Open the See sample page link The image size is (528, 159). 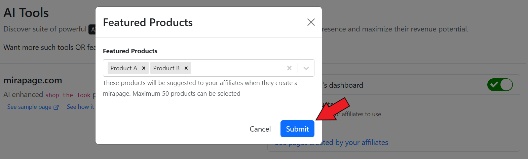(x=29, y=107)
